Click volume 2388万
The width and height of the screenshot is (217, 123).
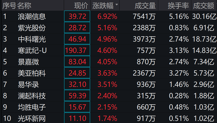[x=144, y=28]
